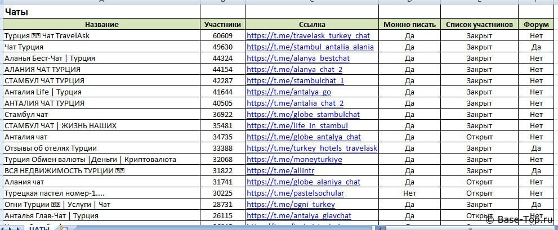Click the Список участников header cell
Image resolution: width=558 pixels, height=230 pixels.
click(479, 24)
